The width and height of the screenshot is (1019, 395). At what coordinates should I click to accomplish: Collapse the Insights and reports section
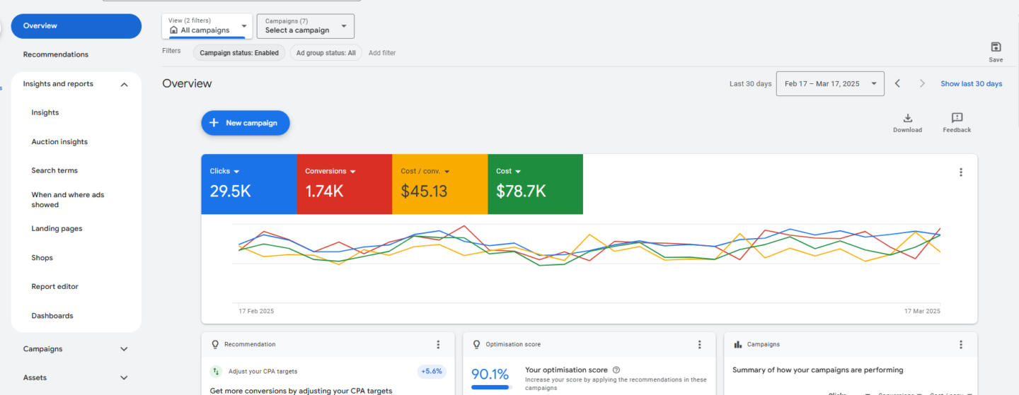point(125,85)
